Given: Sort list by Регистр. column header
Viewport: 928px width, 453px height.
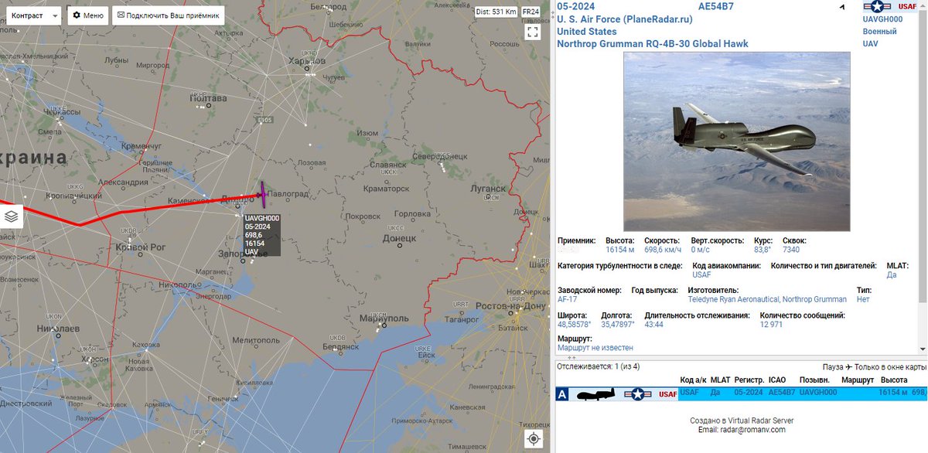Looking at the screenshot, I should (x=749, y=380).
